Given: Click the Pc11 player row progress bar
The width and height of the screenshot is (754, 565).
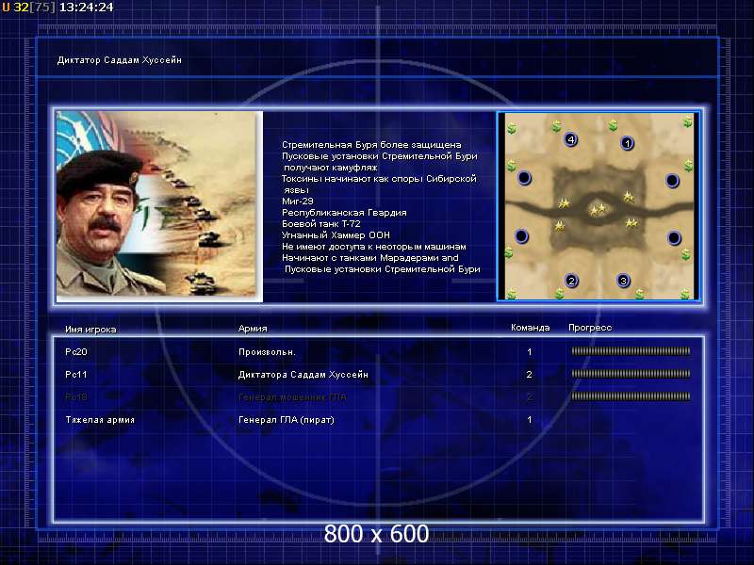Looking at the screenshot, I should (x=631, y=374).
